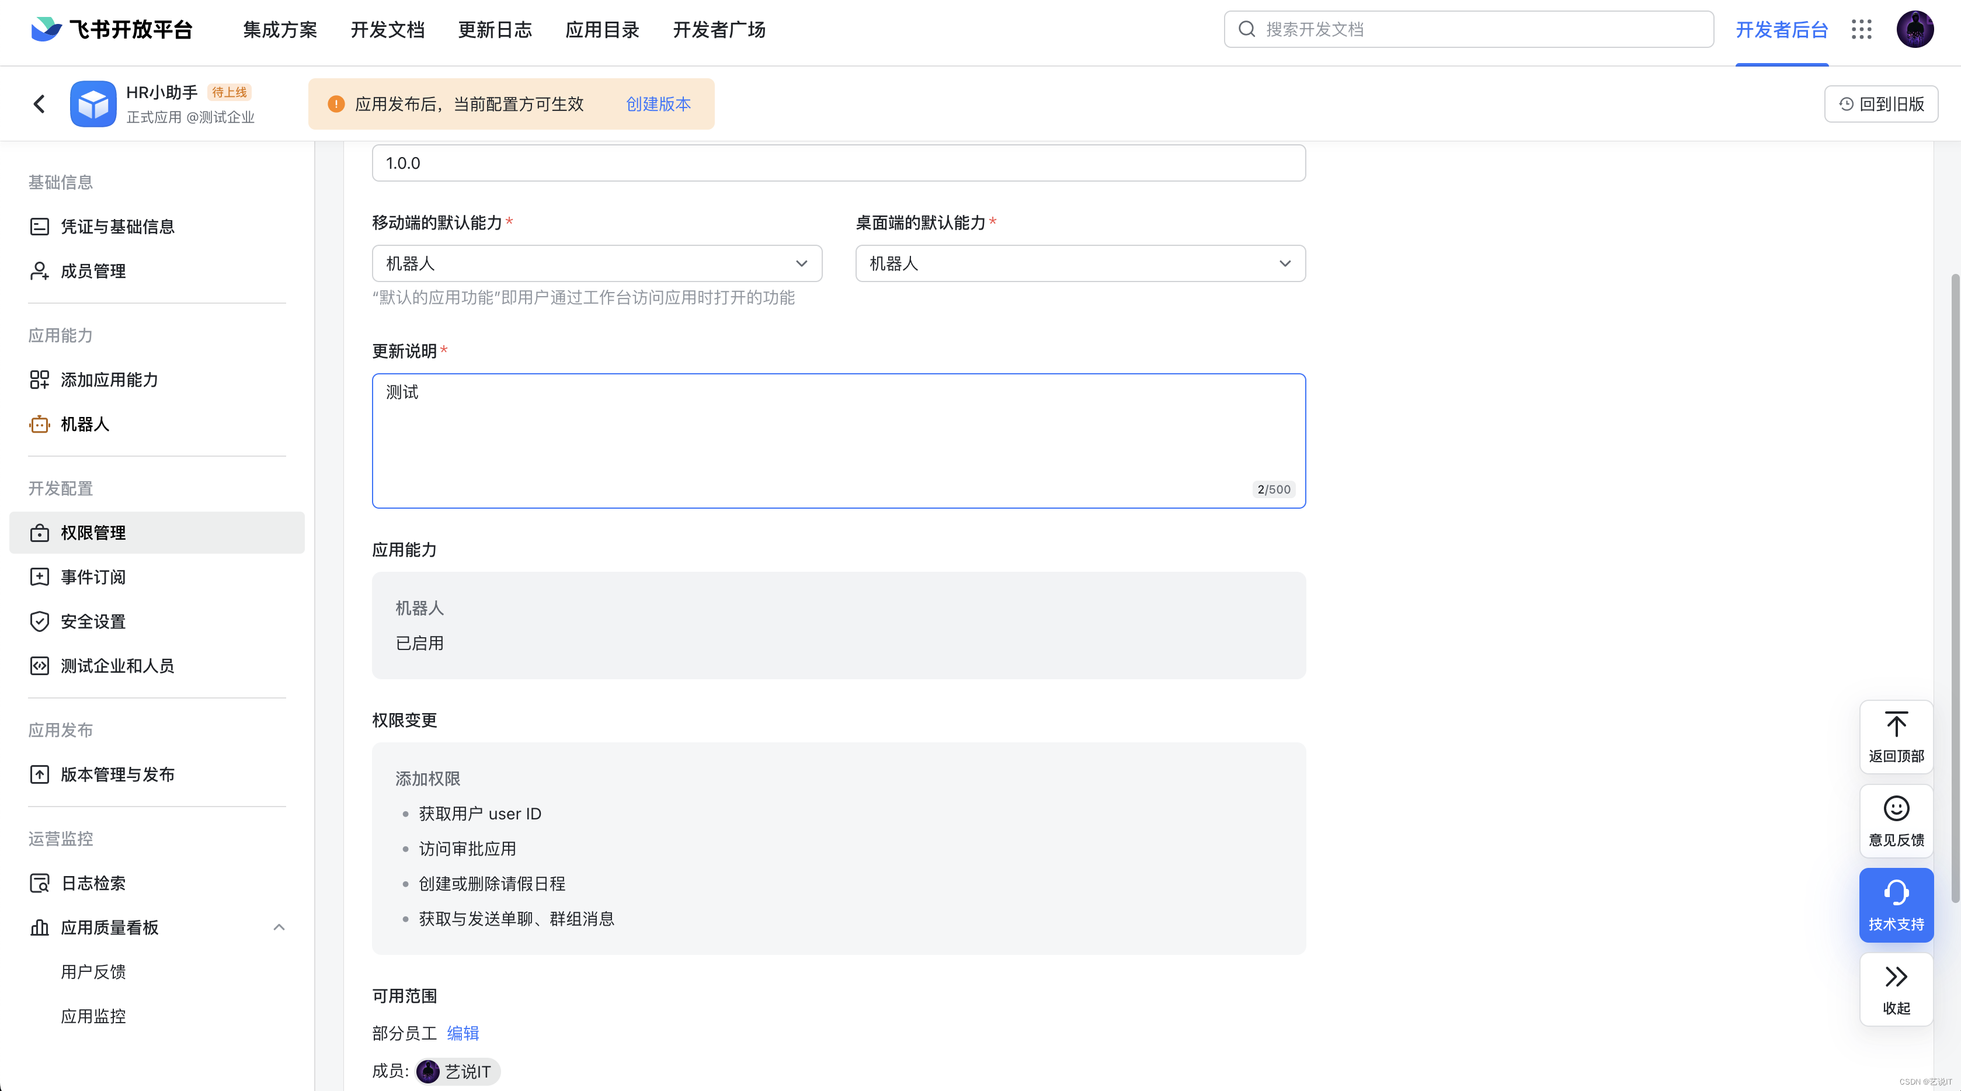Image resolution: width=1961 pixels, height=1091 pixels.
Task: Open 桌面端的默认能力 dropdown
Action: (x=1079, y=263)
